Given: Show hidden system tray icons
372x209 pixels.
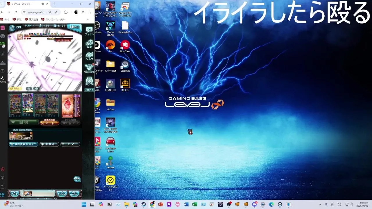Looking at the screenshot, I should coord(320,204).
